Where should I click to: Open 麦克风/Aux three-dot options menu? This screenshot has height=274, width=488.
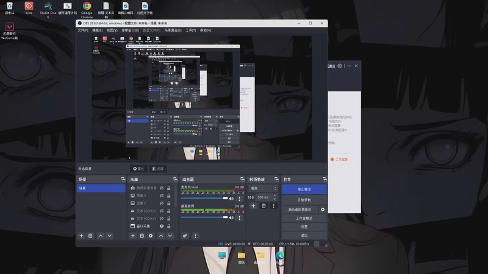[239, 198]
